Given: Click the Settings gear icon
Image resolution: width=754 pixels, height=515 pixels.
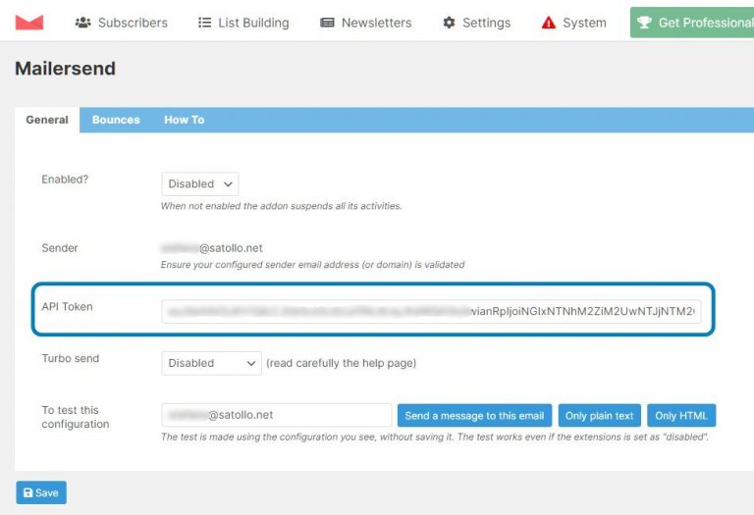Looking at the screenshot, I should (449, 23).
